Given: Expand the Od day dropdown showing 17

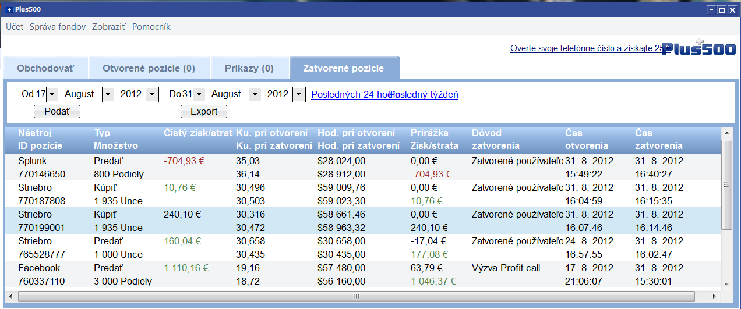Looking at the screenshot, I should click(x=53, y=94).
